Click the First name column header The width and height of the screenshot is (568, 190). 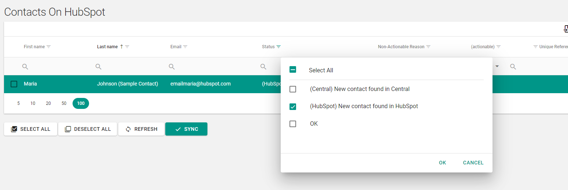34,47
